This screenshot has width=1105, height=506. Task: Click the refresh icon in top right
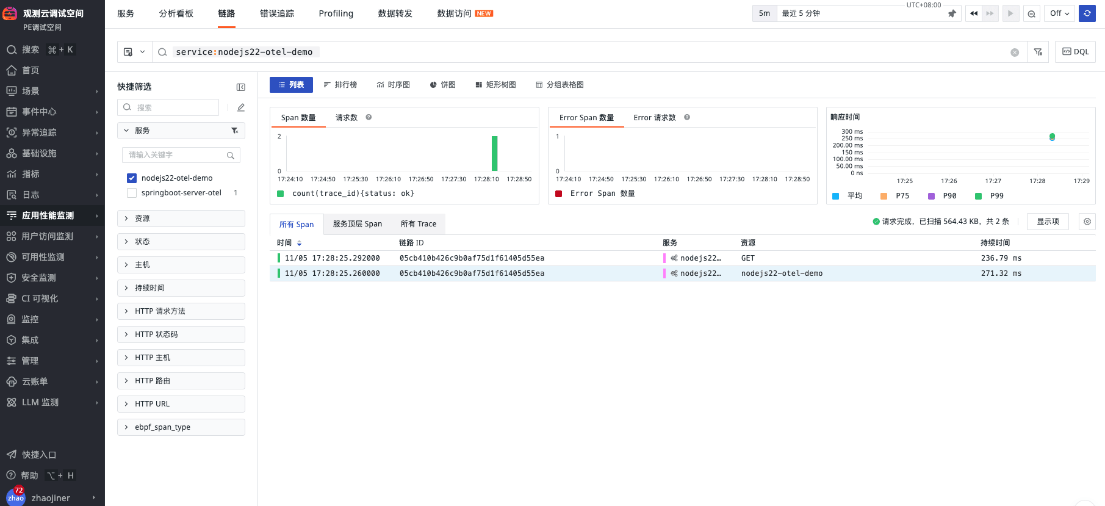click(1087, 13)
